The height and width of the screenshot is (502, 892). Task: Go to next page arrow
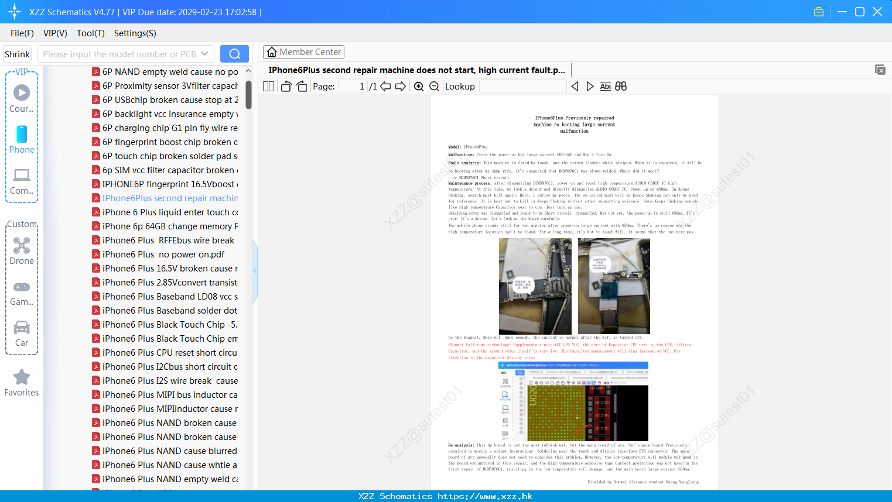(401, 86)
